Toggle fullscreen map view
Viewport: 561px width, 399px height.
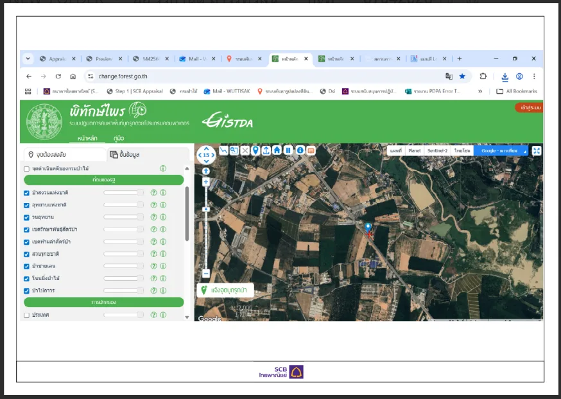coord(537,151)
